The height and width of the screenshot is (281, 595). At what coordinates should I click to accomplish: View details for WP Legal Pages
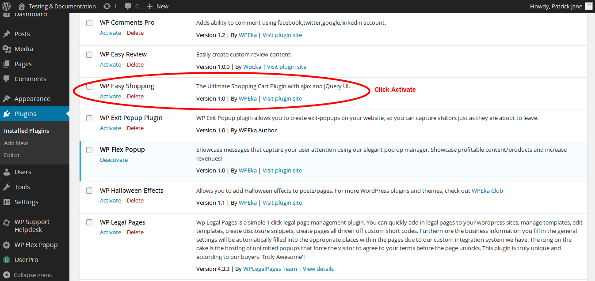tap(318, 269)
